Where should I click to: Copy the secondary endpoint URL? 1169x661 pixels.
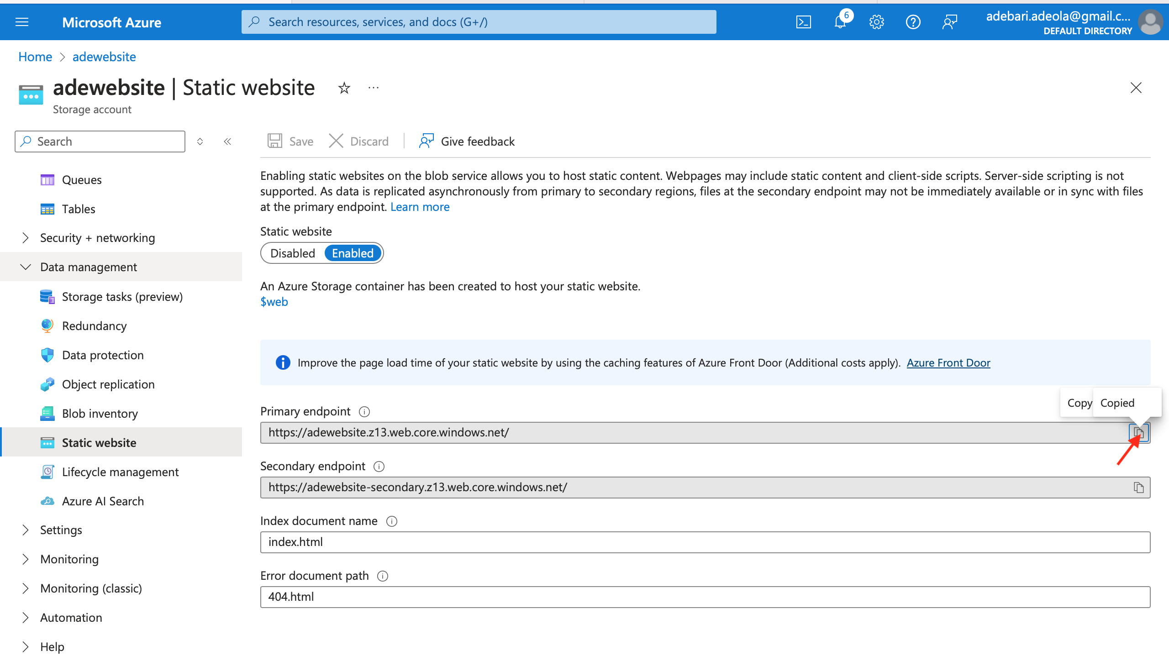point(1138,488)
